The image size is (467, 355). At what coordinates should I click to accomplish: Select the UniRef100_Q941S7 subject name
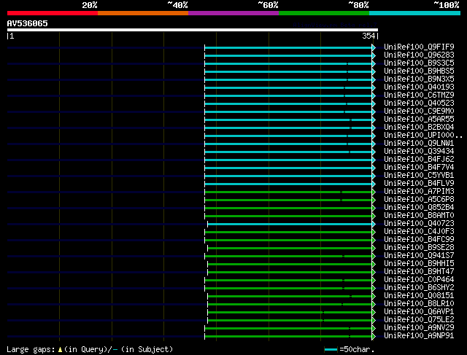coord(419,256)
